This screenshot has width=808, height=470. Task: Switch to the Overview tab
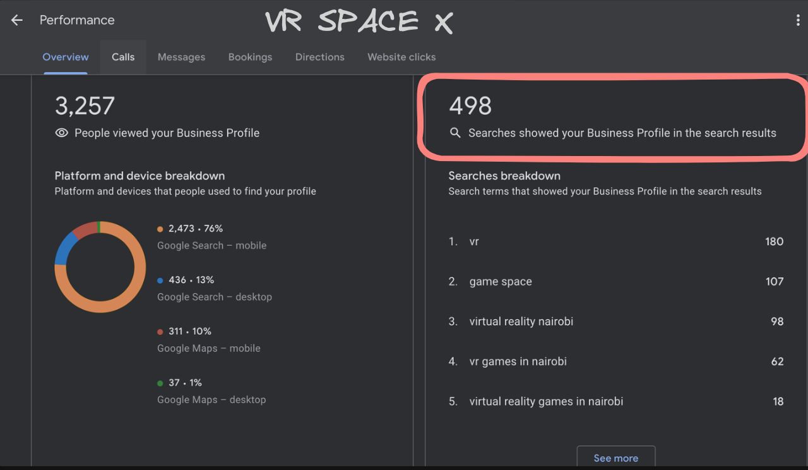coord(66,57)
